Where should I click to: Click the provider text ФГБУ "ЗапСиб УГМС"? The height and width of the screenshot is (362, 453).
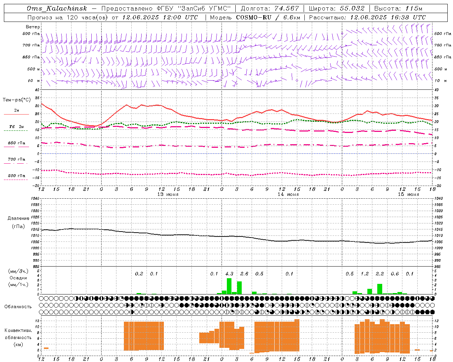pyautogui.click(x=194, y=8)
